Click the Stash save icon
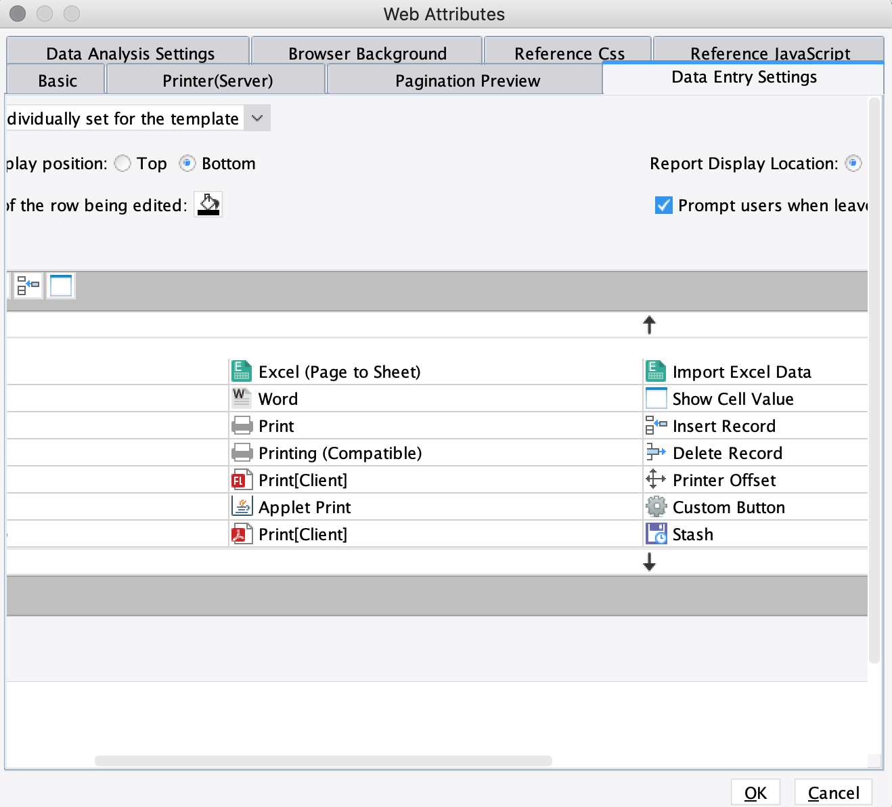The height and width of the screenshot is (807, 892). pos(655,533)
